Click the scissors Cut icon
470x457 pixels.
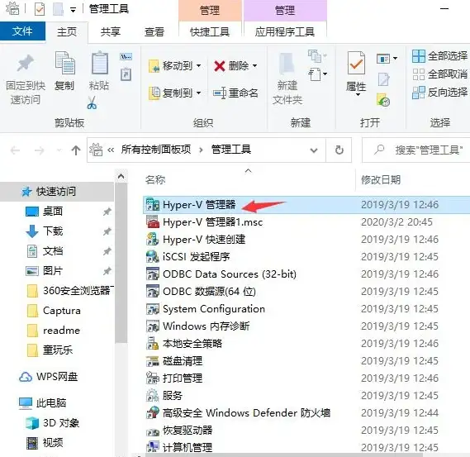coord(92,102)
